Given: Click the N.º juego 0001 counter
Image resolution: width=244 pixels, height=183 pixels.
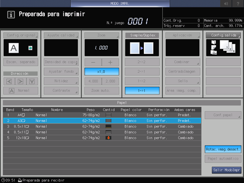Looking at the screenshot, I should point(138,21).
